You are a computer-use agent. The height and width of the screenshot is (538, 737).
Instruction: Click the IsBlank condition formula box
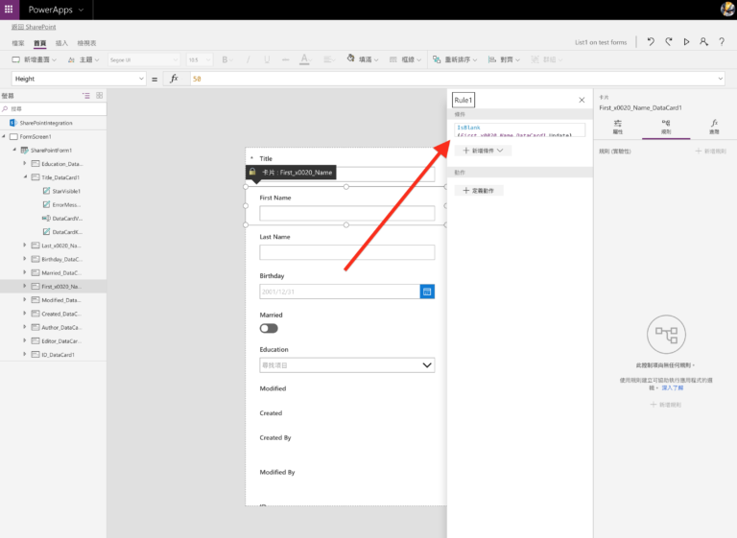coord(520,129)
